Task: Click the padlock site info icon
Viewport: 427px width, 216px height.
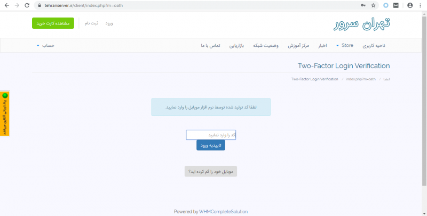Action: 38,5
